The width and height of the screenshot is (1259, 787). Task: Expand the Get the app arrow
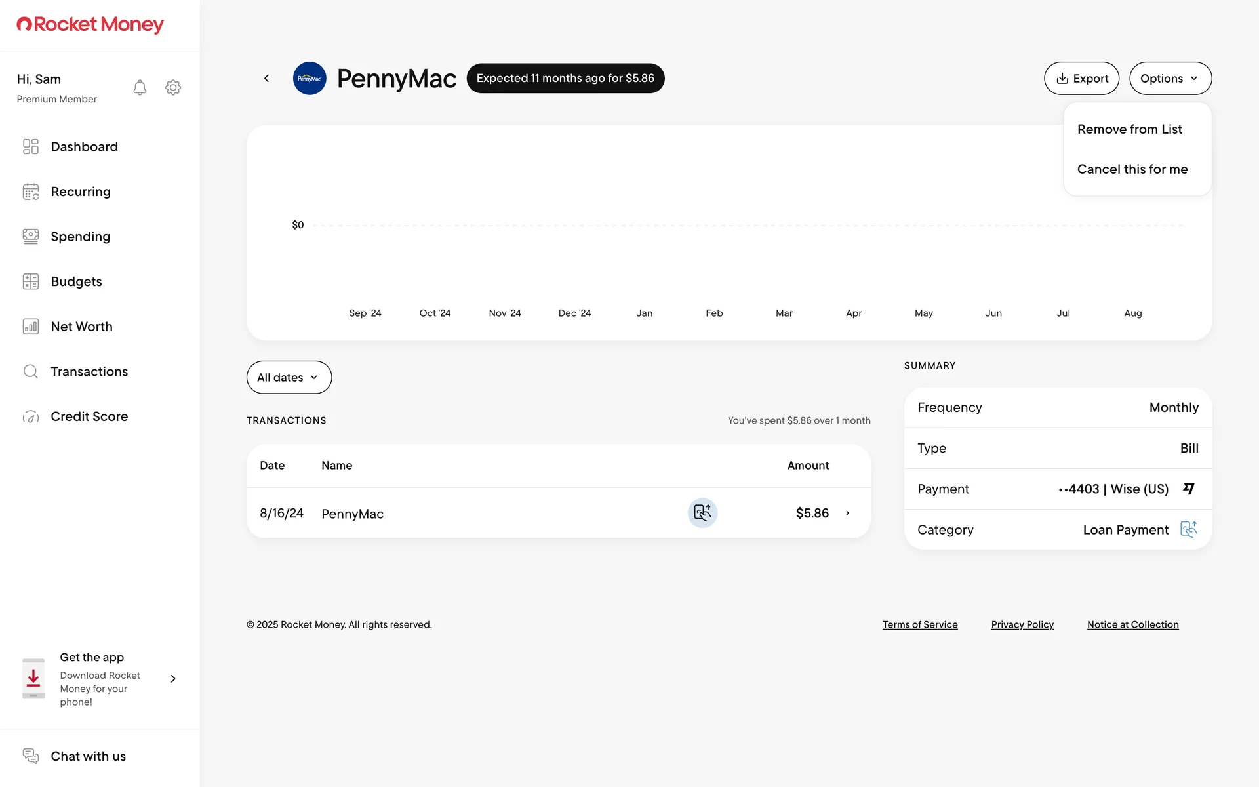pos(173,679)
